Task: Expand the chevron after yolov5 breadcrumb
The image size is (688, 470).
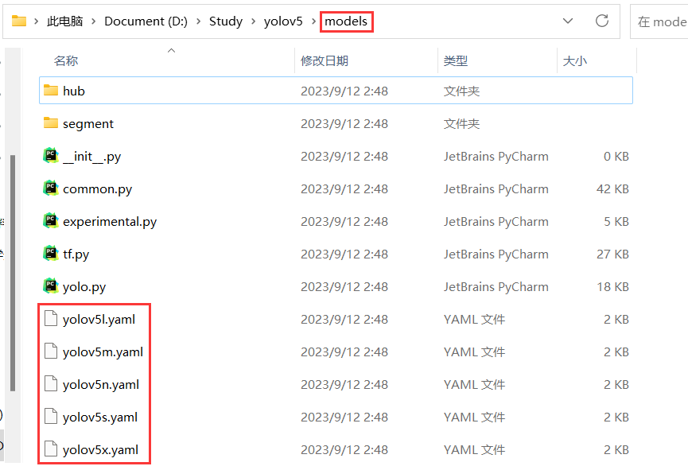Action: point(313,21)
